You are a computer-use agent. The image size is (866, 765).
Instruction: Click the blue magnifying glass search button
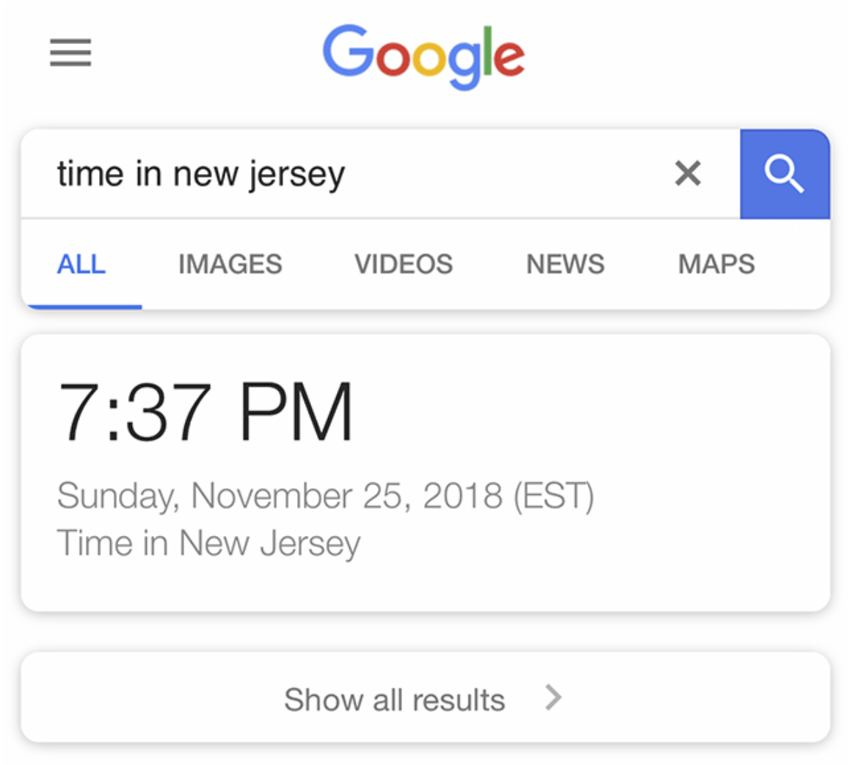tap(785, 174)
